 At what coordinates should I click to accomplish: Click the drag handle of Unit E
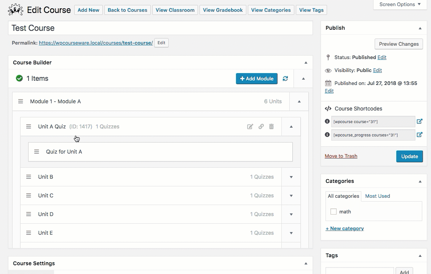29,233
